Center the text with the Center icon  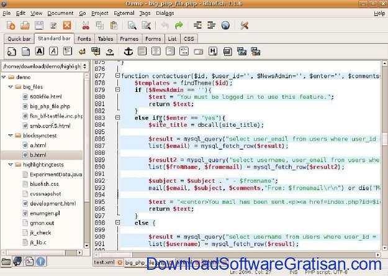click(x=156, y=52)
